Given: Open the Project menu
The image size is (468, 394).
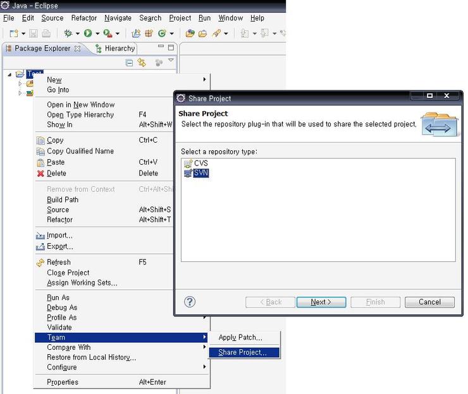Looking at the screenshot, I should point(180,18).
